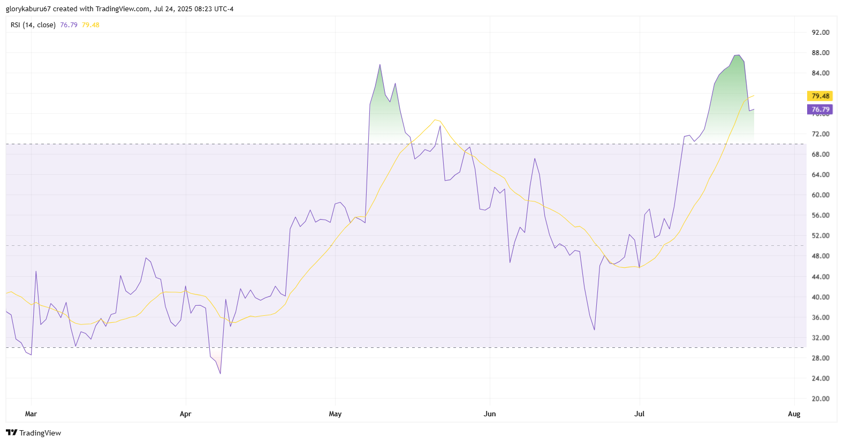Image resolution: width=843 pixels, height=443 pixels.
Task: Click the 40.00 axis value
Action: pos(821,297)
